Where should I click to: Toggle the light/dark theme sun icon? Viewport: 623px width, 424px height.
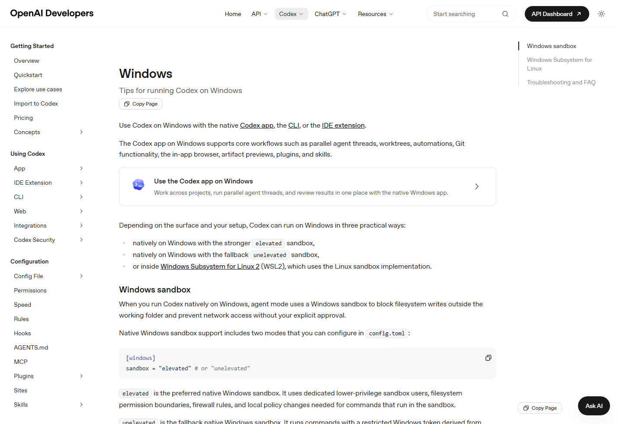coord(601,14)
